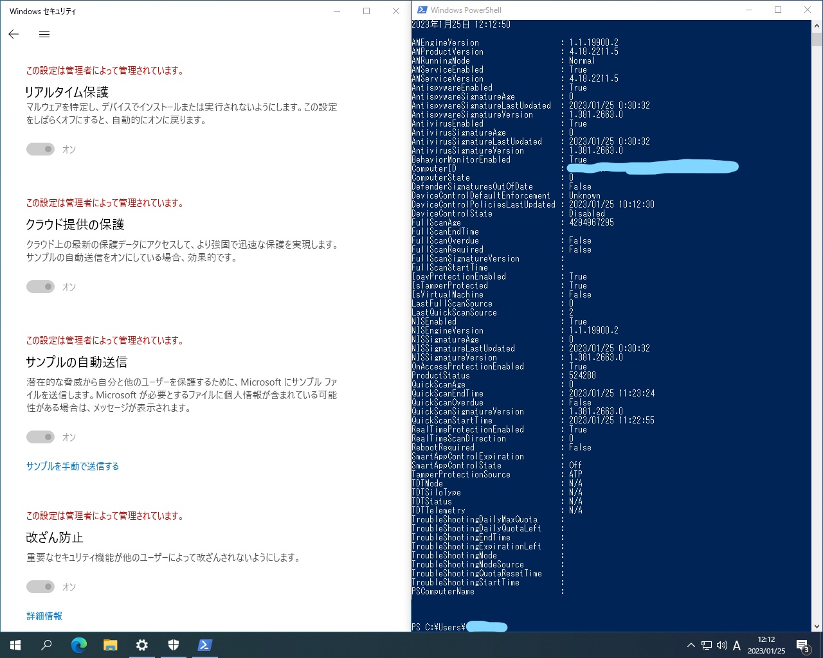Viewport: 823px width, 658px height.
Task: Click the speaker icon in the system tray
Action: point(721,645)
